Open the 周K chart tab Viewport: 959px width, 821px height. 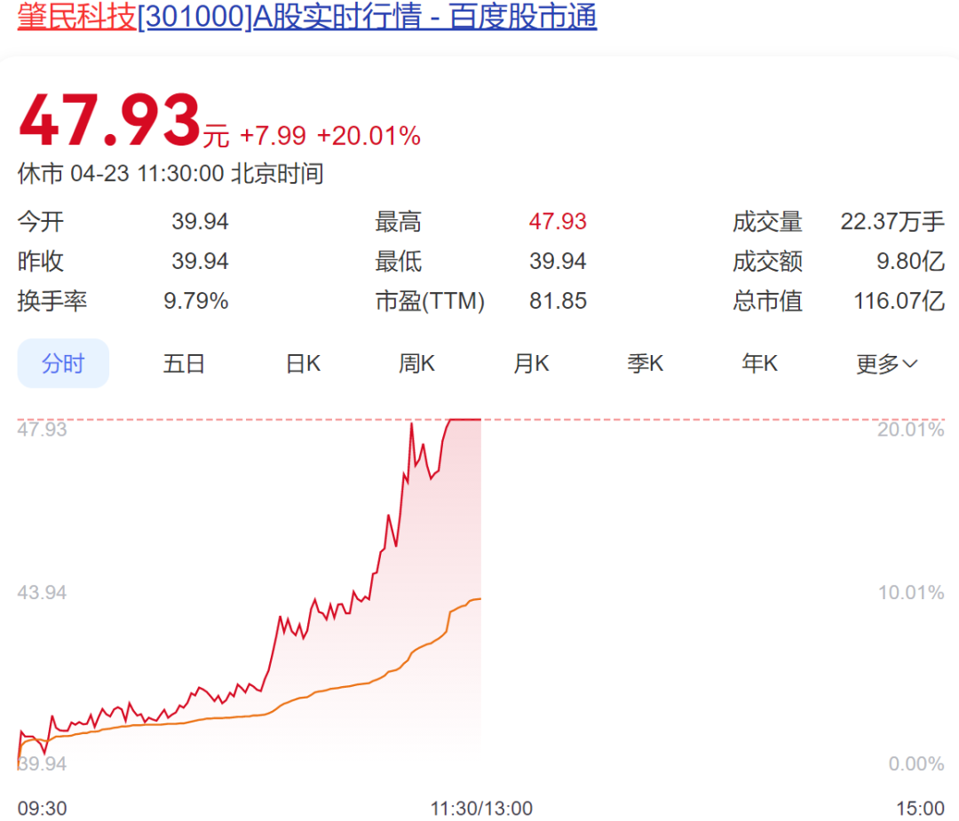click(x=416, y=363)
